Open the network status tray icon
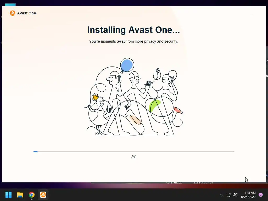 tap(228, 195)
